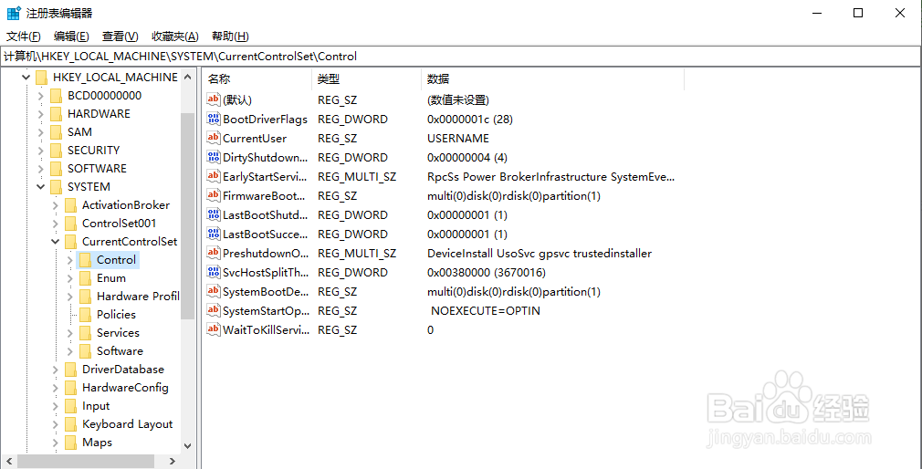Click the registry path address bar
This screenshot has width=922, height=469.
(460, 57)
